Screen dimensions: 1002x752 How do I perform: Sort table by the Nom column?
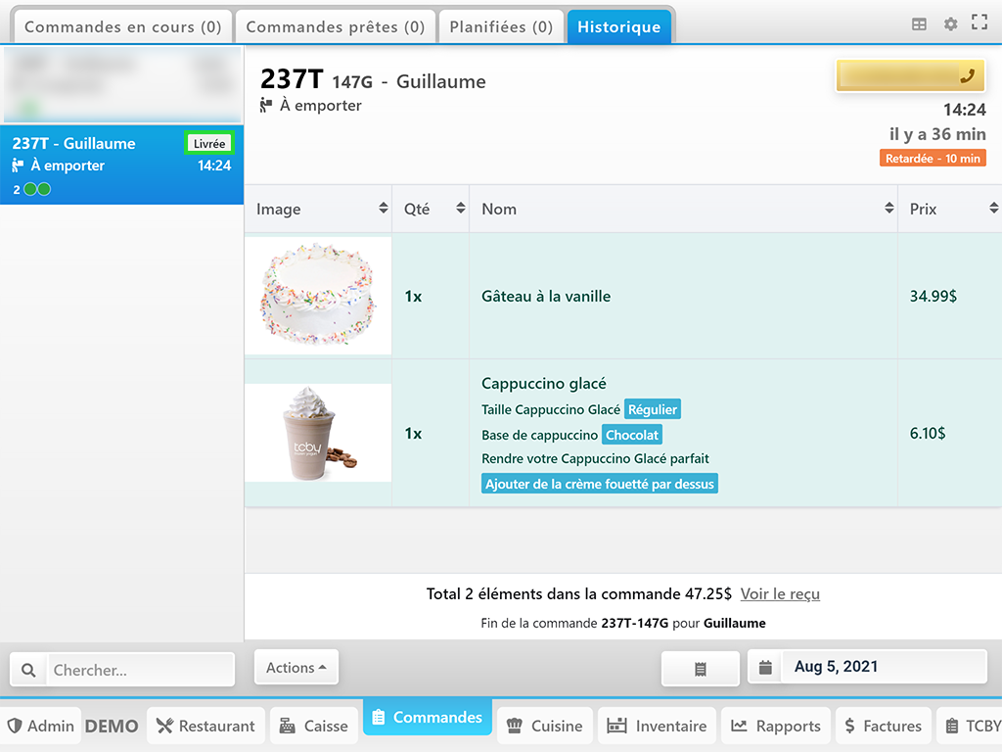pos(888,209)
